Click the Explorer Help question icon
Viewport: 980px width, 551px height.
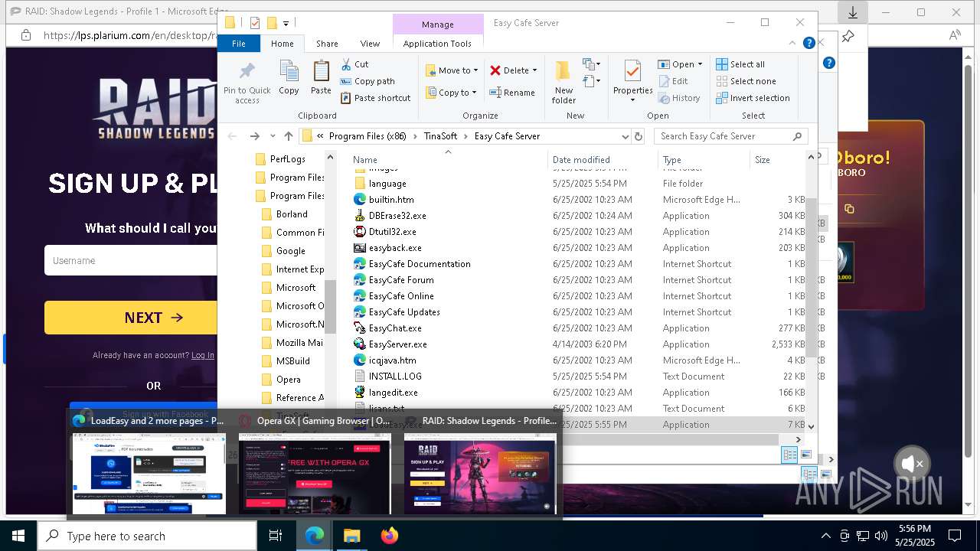808,43
